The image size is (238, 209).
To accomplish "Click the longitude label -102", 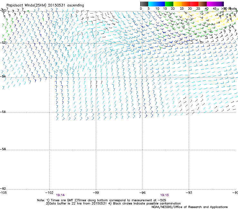I will [49, 193].
